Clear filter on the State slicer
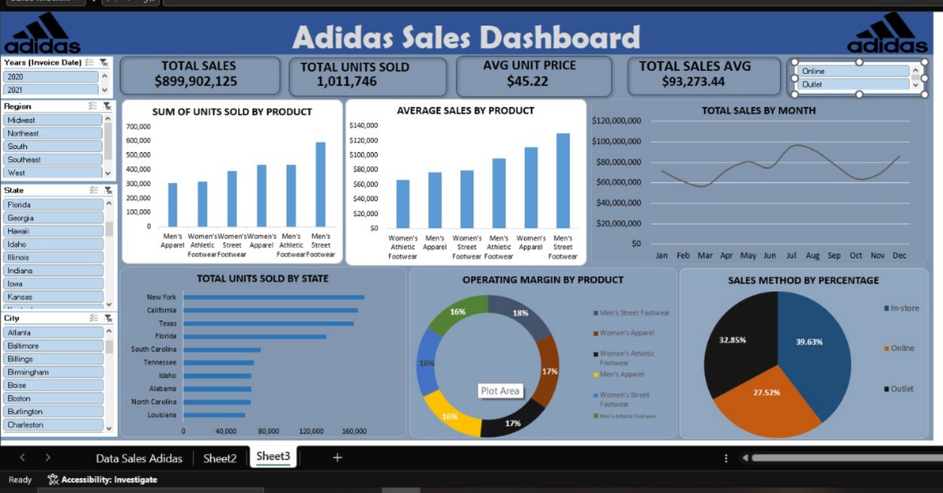 click(108, 190)
